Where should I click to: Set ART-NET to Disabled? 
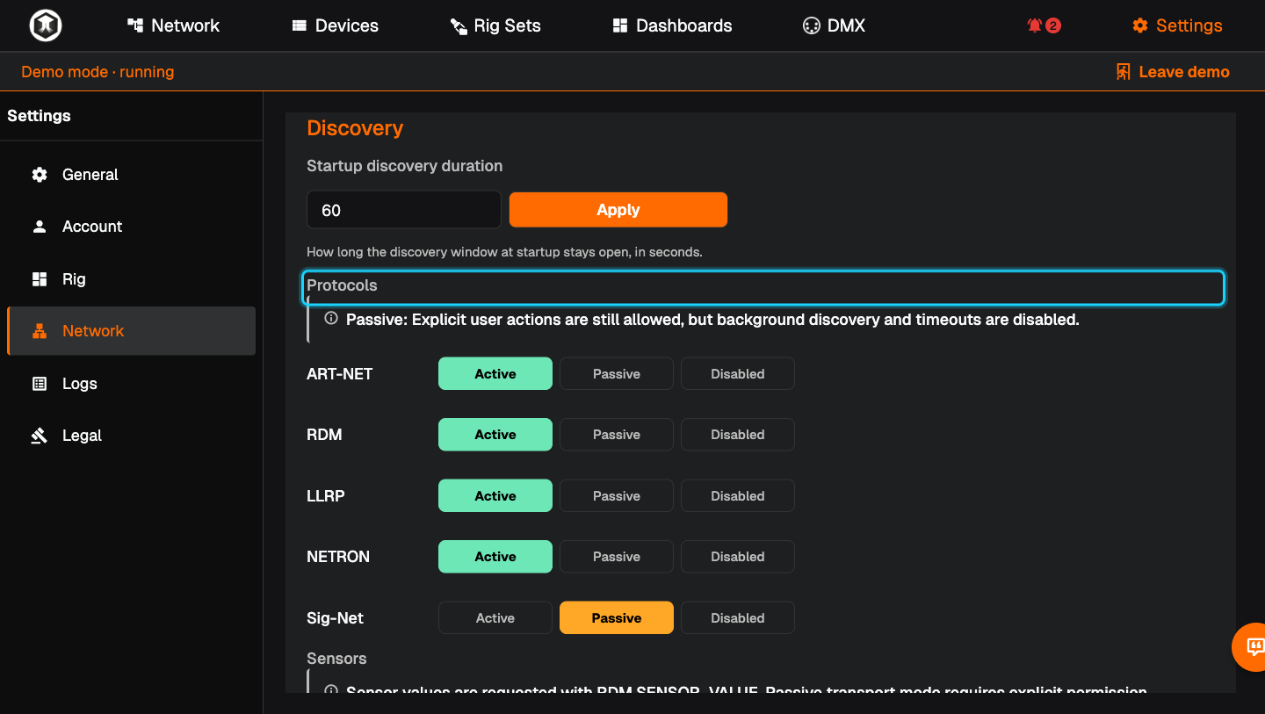point(738,373)
